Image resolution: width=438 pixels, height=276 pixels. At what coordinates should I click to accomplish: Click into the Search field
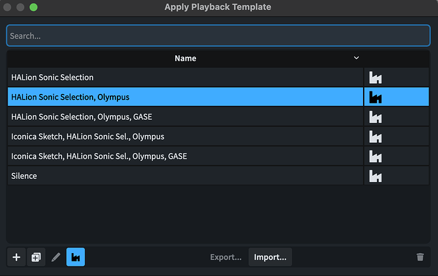(218, 36)
